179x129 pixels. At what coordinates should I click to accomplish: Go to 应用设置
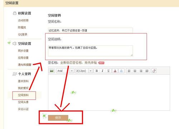(x=23, y=58)
